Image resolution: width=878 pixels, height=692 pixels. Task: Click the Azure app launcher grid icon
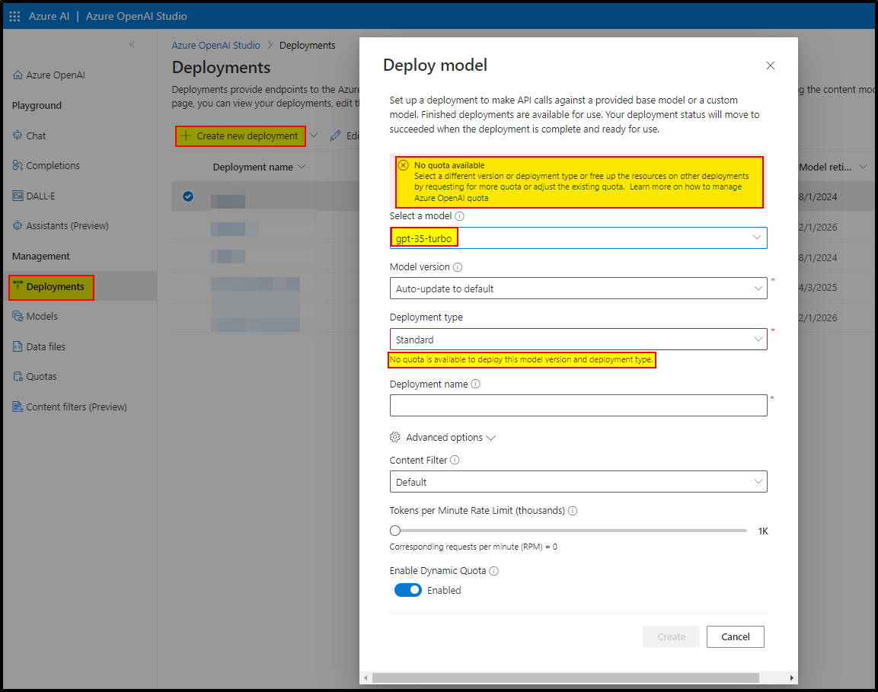(14, 15)
